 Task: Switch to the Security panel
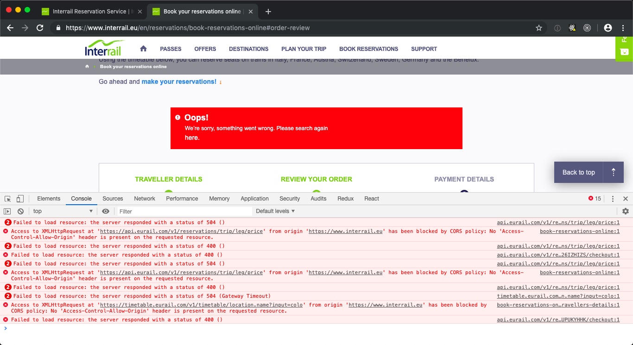point(290,199)
